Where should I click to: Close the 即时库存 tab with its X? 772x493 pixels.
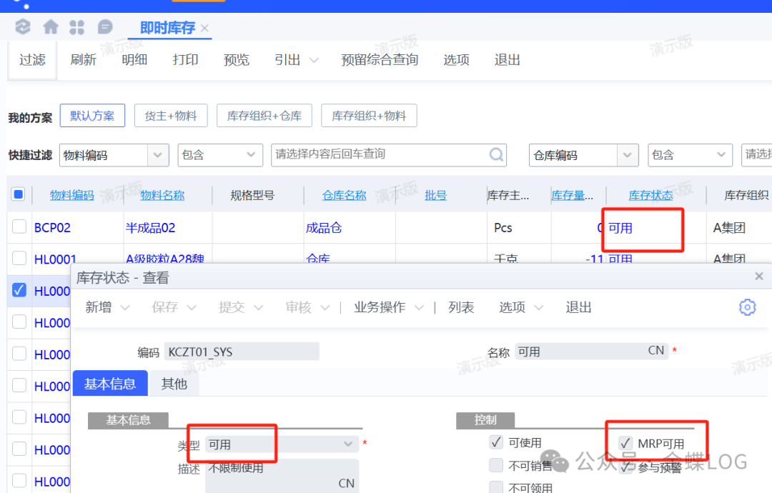pos(204,29)
